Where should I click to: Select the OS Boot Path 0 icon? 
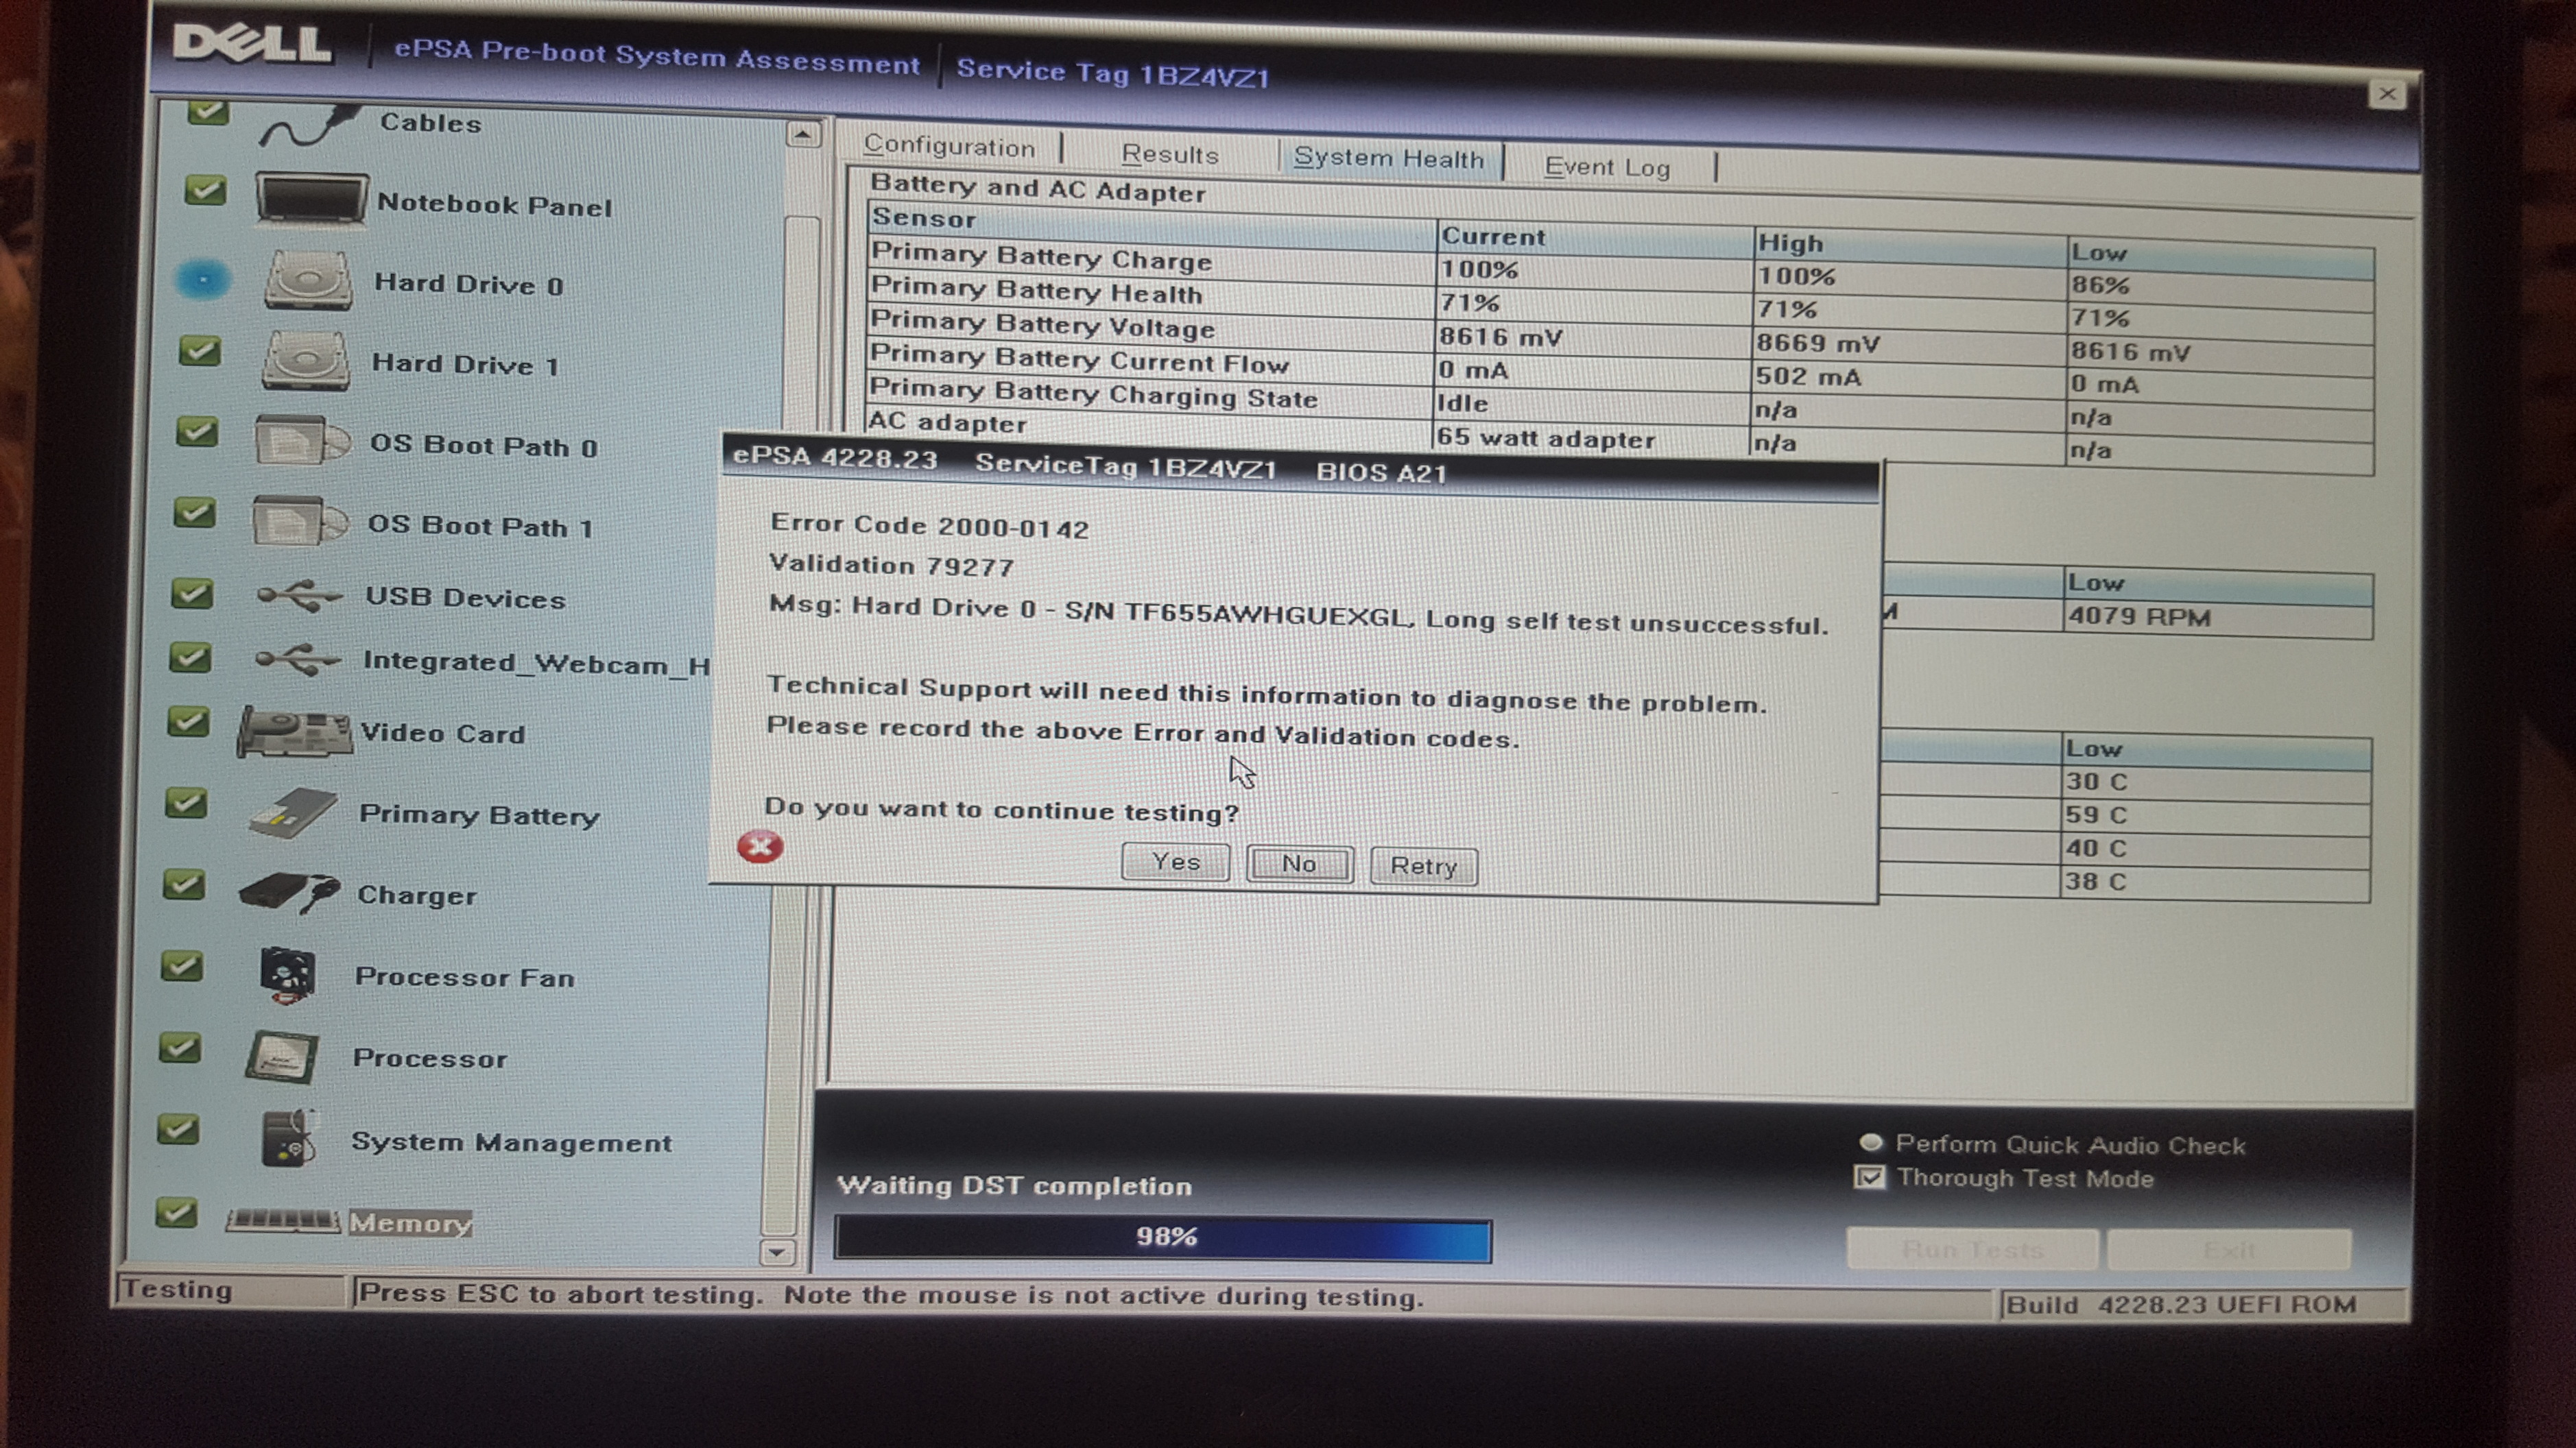pyautogui.click(x=301, y=439)
